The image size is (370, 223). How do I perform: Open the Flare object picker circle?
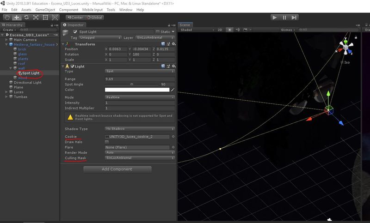pyautogui.click(x=173, y=147)
